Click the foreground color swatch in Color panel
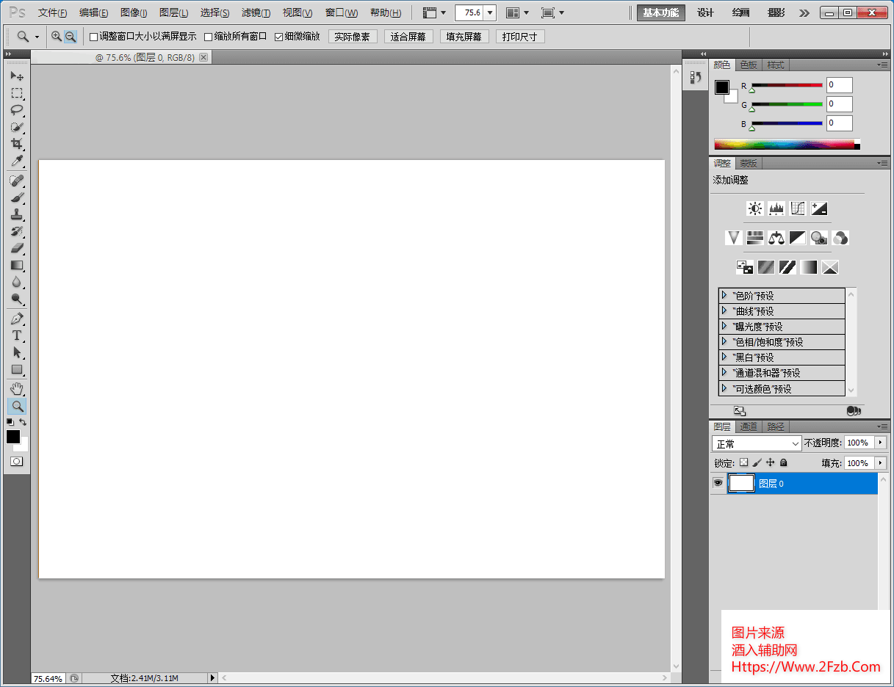 point(722,87)
